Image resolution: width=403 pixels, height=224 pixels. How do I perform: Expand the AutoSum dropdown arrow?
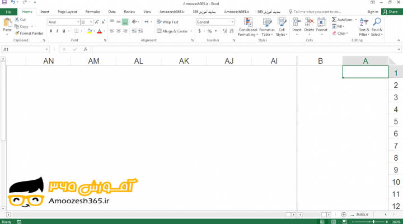356,20
